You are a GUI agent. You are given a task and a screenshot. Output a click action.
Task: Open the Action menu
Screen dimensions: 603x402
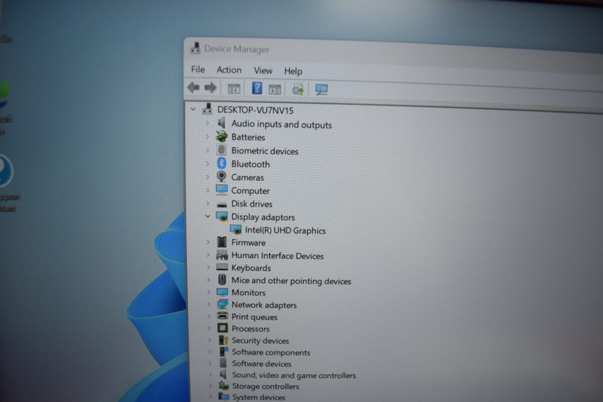[229, 69]
